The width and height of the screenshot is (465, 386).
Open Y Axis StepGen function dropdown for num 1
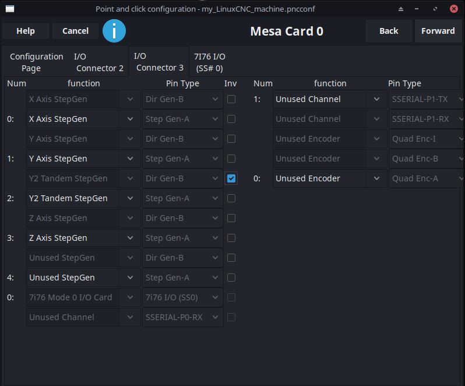(x=83, y=159)
